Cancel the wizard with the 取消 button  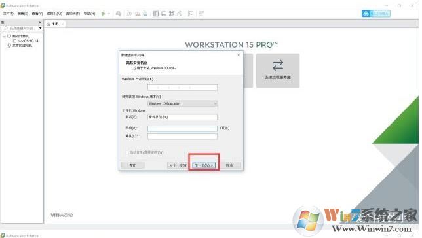coord(229,165)
